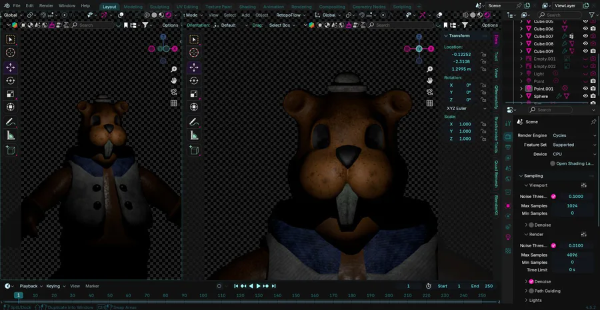Image resolution: width=600 pixels, height=310 pixels.
Task: Jump to the end frame
Action: point(273,286)
